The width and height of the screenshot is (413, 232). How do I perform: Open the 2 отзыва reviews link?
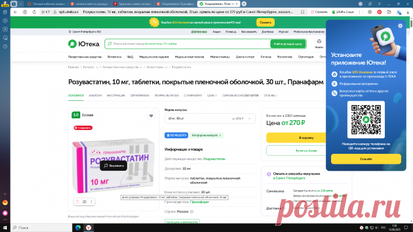click(88, 115)
